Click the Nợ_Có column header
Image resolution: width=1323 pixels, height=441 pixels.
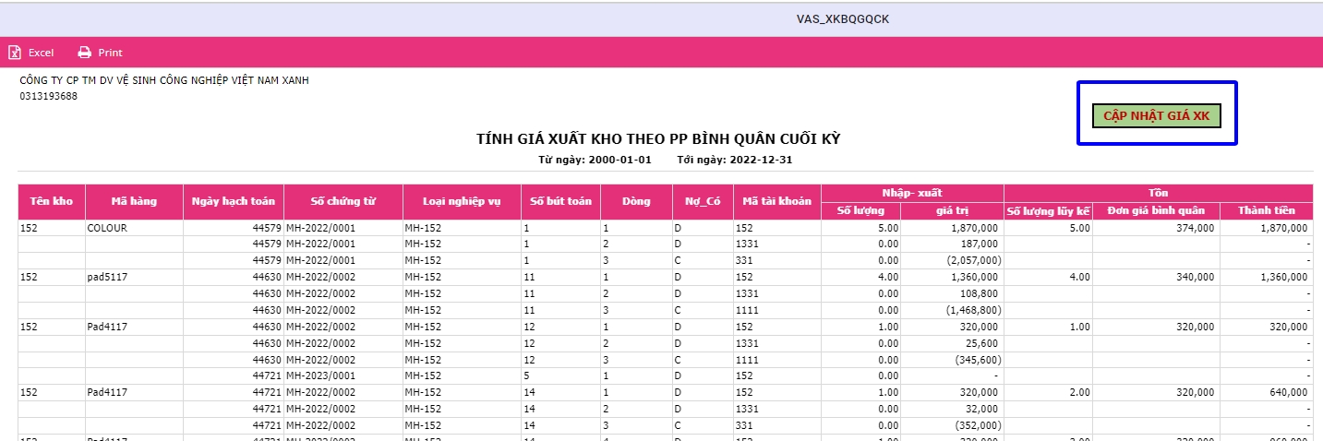[x=703, y=201]
